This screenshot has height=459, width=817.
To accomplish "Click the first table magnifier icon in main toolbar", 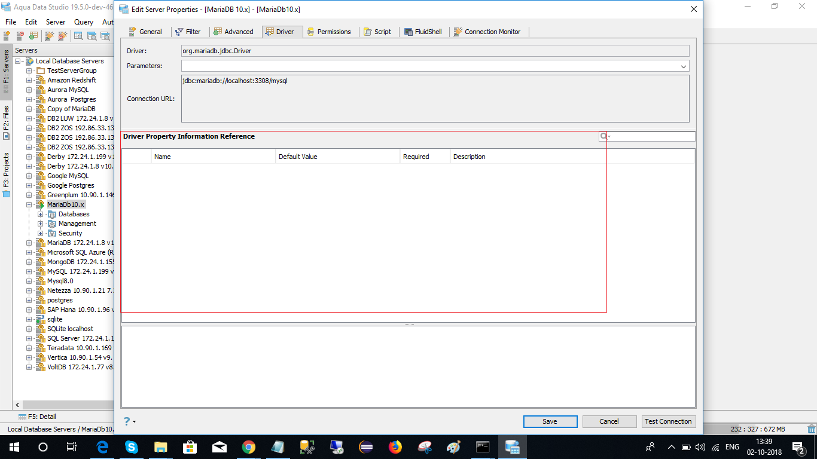I will (78, 36).
